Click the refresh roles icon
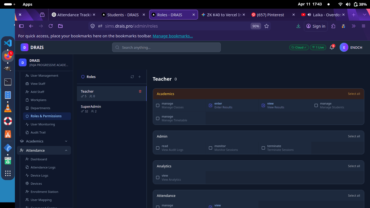This screenshot has width=370, height=208. click(132, 77)
